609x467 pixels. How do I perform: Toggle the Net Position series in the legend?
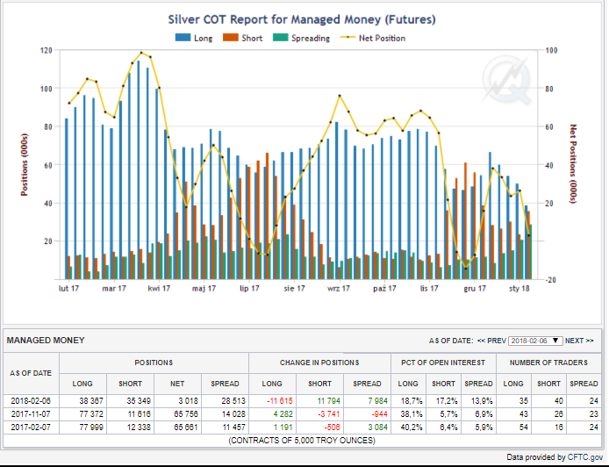[x=373, y=38]
